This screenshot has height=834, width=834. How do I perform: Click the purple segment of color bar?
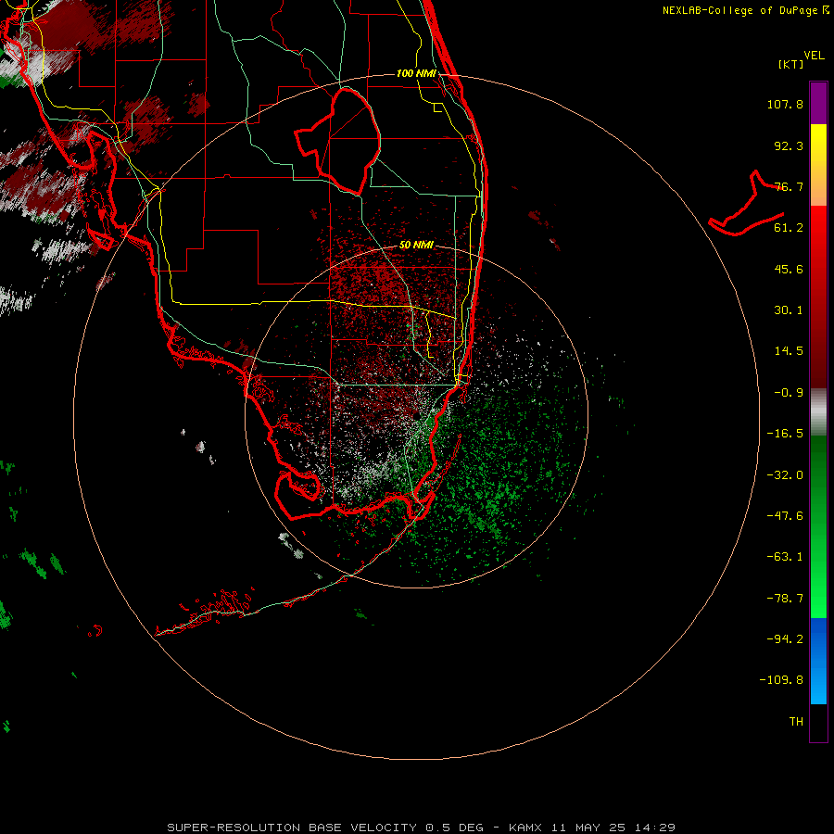818,104
